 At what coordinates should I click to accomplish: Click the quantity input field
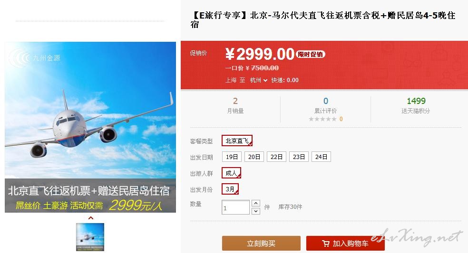click(x=235, y=207)
